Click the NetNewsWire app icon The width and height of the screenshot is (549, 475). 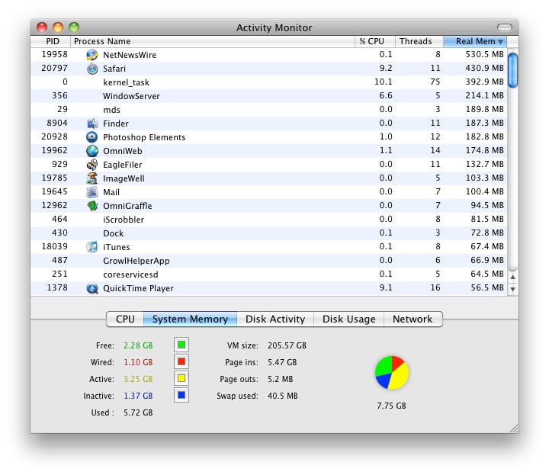pos(92,55)
